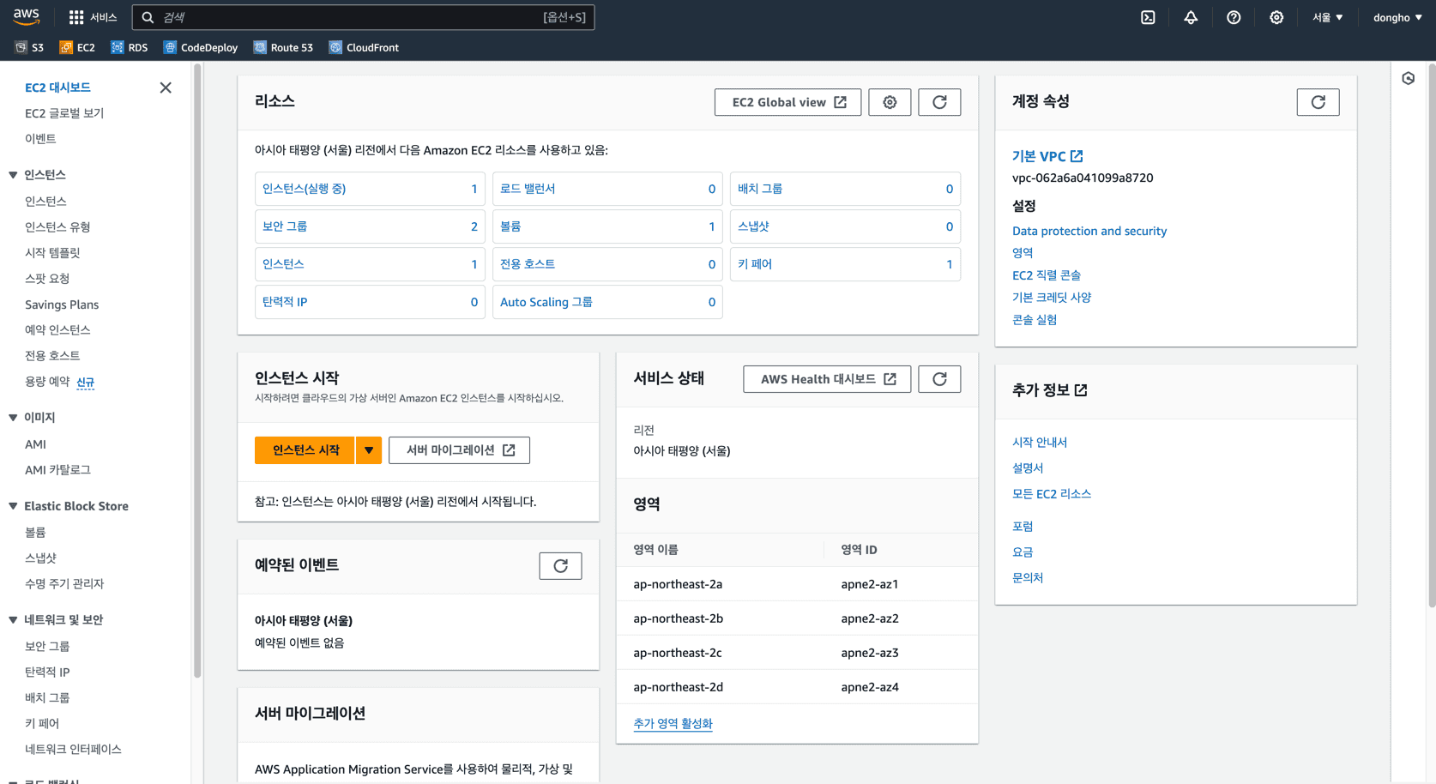The width and height of the screenshot is (1436, 784).
Task: Open RDS shortcut in favorites bar
Action: (130, 47)
